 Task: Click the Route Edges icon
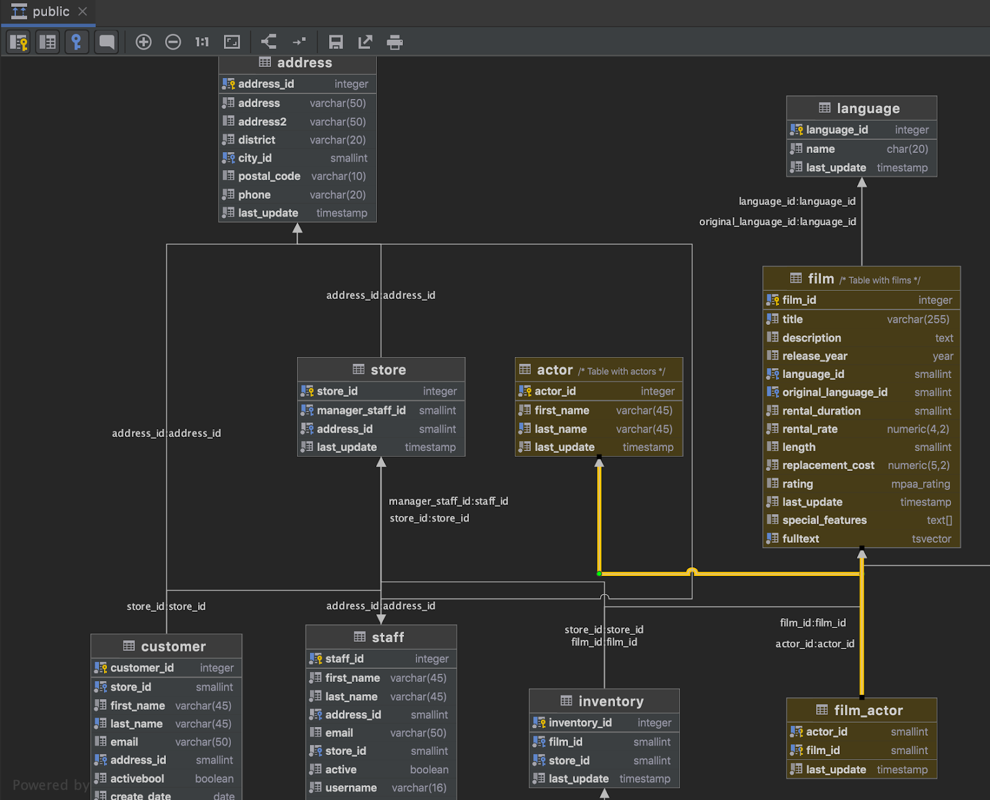(x=299, y=42)
